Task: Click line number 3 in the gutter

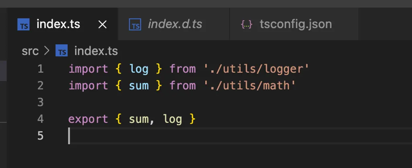Action: pyautogui.click(x=40, y=102)
